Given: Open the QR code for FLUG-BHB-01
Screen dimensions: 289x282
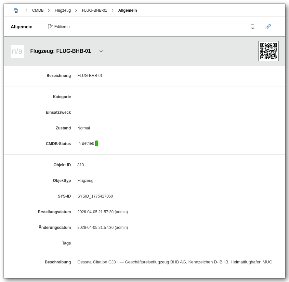Looking at the screenshot, I should tap(268, 51).
